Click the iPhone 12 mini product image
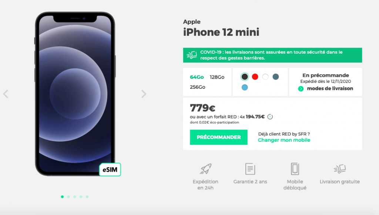379x215 pixels. (75, 94)
